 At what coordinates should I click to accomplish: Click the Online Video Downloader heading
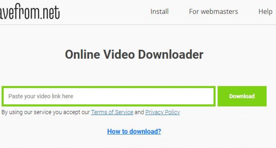134,54
